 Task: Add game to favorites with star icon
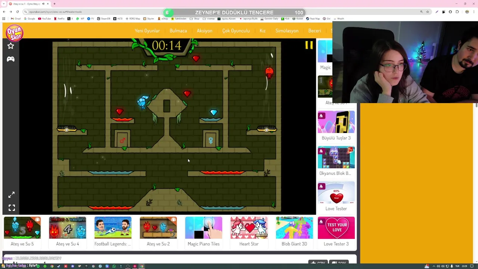(x=10, y=46)
